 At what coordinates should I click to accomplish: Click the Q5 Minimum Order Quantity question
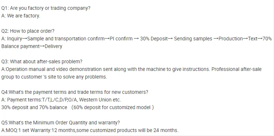(x=61, y=123)
